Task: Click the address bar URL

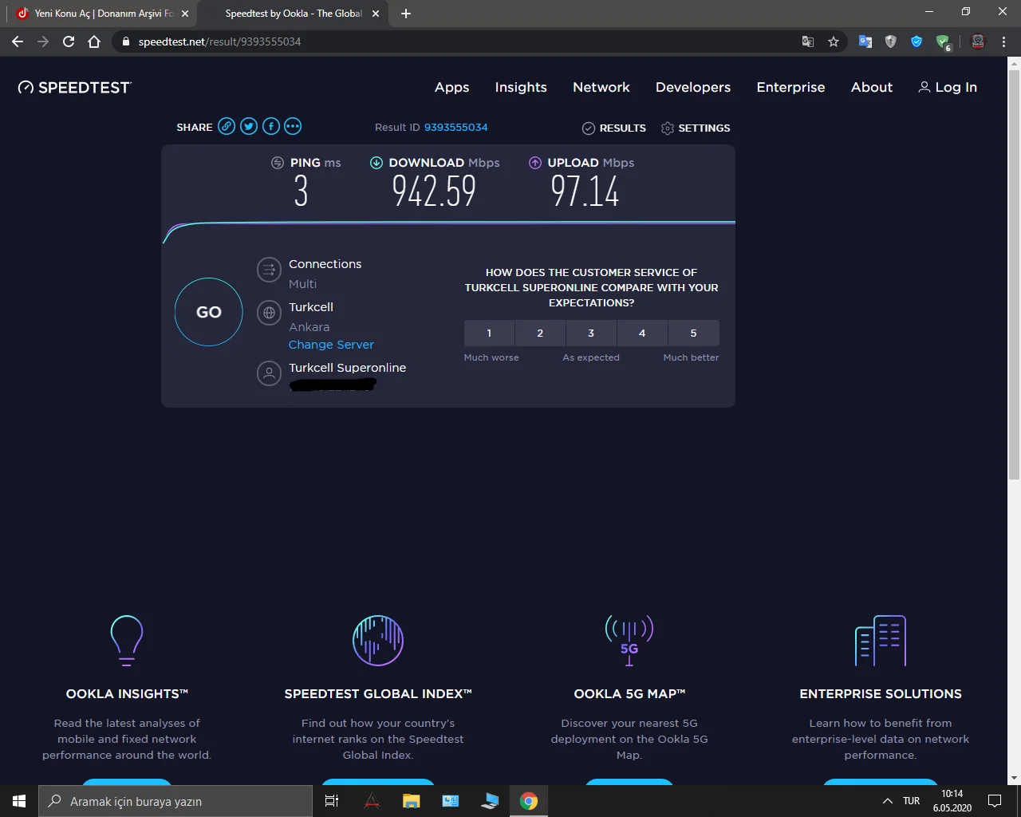Action: point(219,41)
